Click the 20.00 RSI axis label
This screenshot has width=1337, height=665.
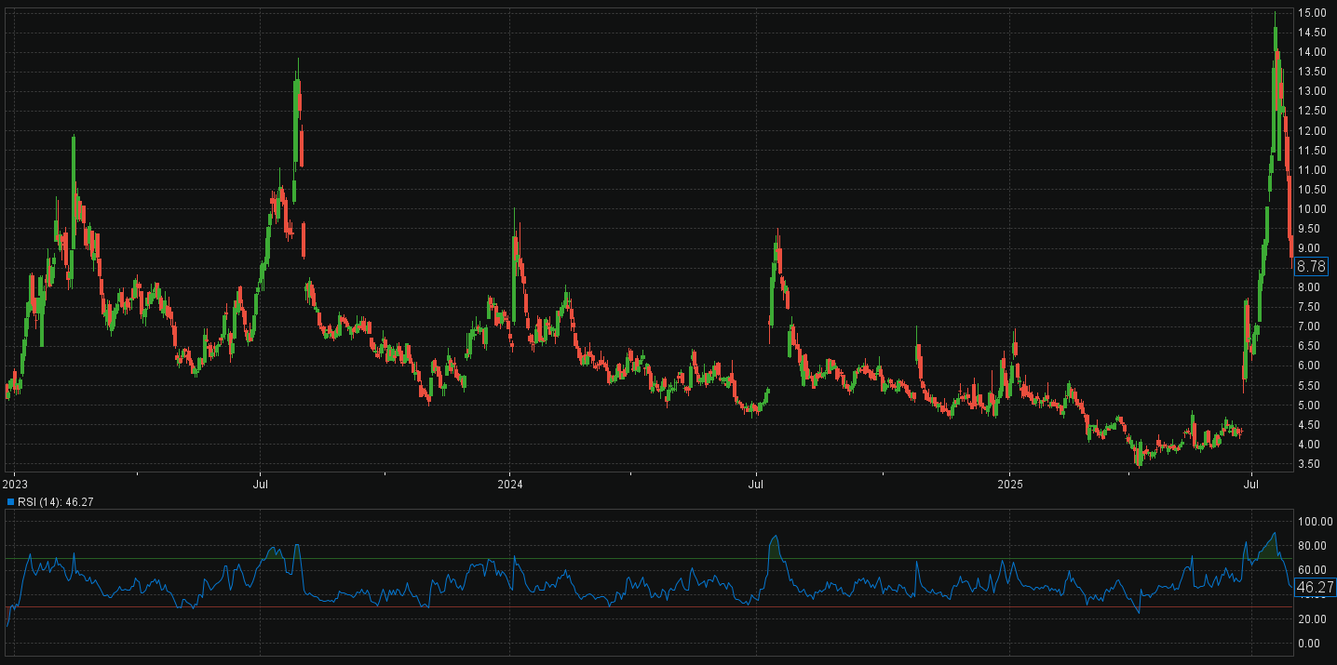coord(1313,619)
